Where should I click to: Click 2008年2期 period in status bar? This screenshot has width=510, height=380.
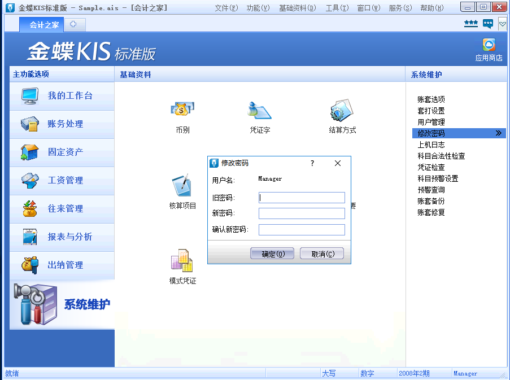[x=414, y=373]
